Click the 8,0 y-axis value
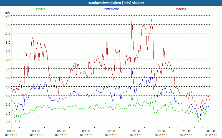This screenshot has height=138, width=222. tap(7, 51)
